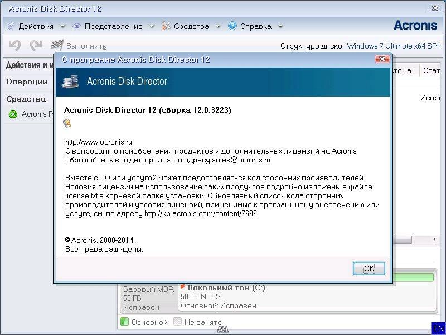Expand the Справка dropdown arrow

pos(280,26)
